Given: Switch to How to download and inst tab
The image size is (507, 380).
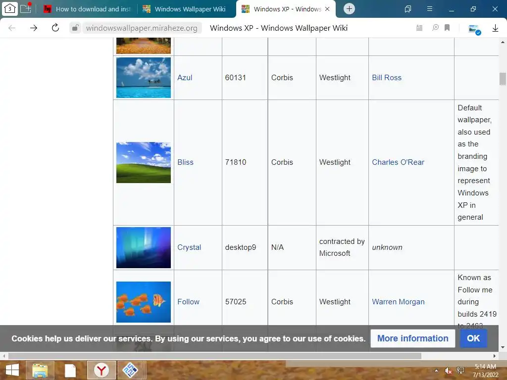Looking at the screenshot, I should (x=88, y=9).
